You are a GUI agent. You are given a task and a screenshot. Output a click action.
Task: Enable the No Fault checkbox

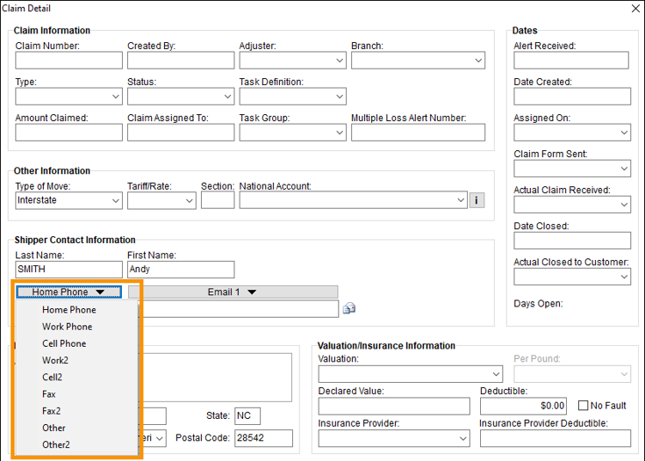point(584,406)
